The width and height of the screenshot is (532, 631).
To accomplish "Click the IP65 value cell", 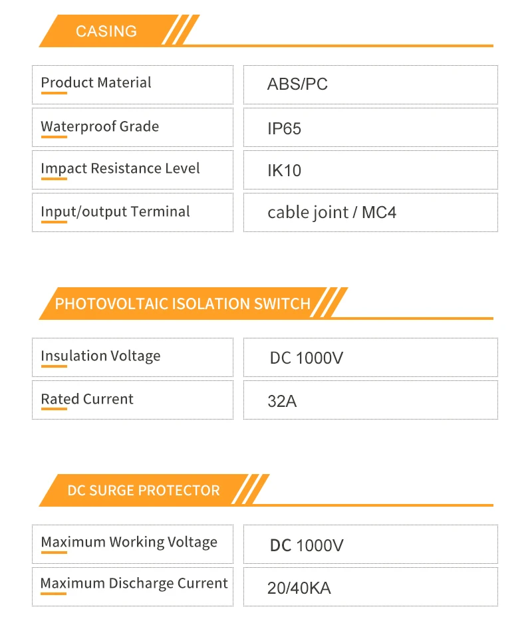I will (370, 127).
